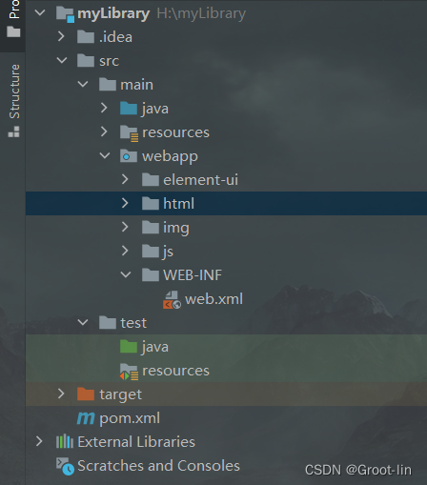This screenshot has width=427, height=485.
Task: Click the webapp web-root folder icon
Action: pos(129,156)
